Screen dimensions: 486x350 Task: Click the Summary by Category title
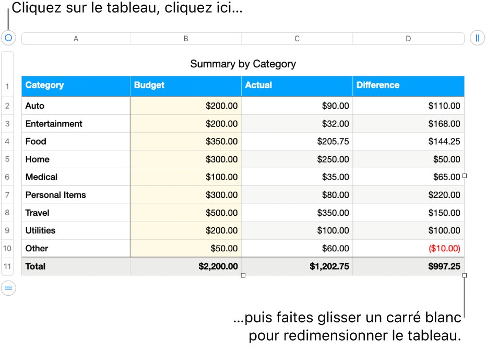pos(243,64)
